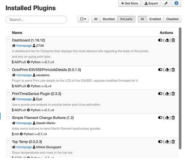This screenshot has height=162, width=185.
Task: Check the PrintTimeGenius Plugin checkbox
Action: (8, 94)
